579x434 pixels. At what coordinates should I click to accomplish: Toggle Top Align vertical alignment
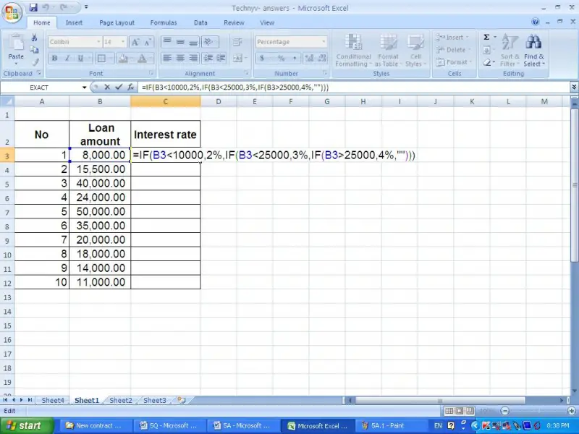point(167,42)
